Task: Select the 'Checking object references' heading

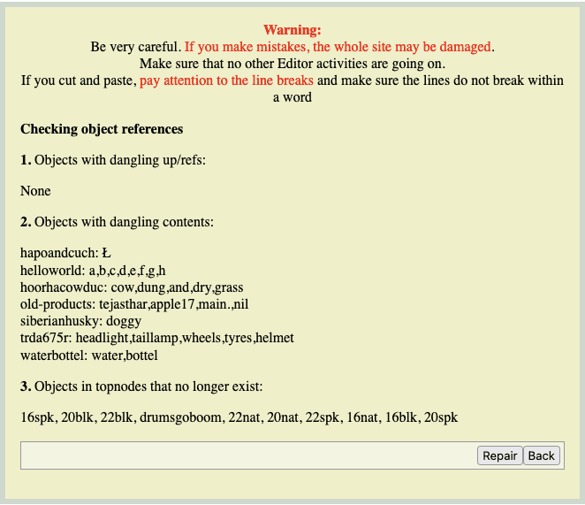Action: click(x=102, y=129)
